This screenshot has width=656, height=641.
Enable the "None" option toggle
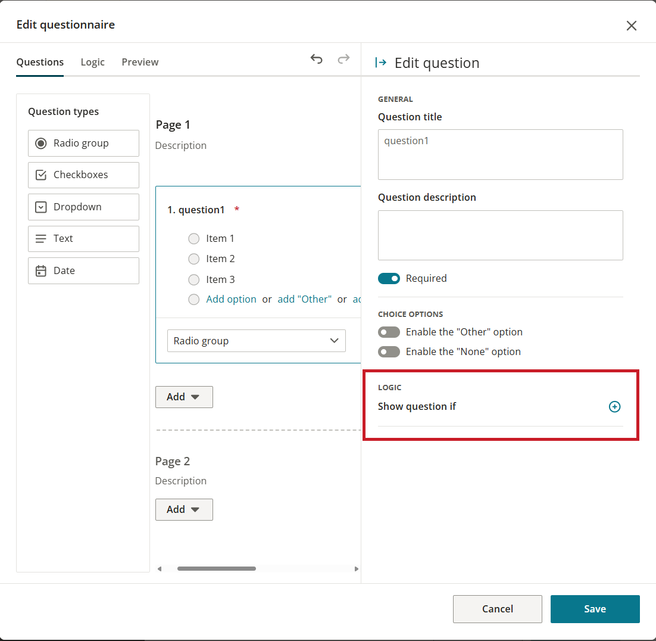[x=389, y=351]
